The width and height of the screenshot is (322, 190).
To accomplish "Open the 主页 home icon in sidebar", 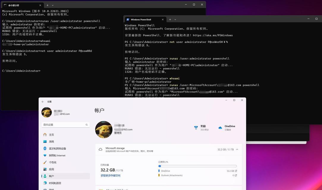I will (45, 135).
